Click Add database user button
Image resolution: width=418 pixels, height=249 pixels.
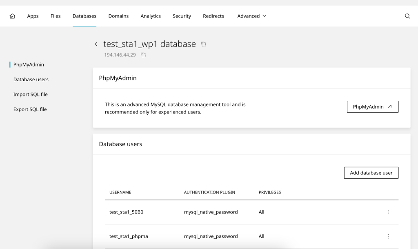click(371, 173)
